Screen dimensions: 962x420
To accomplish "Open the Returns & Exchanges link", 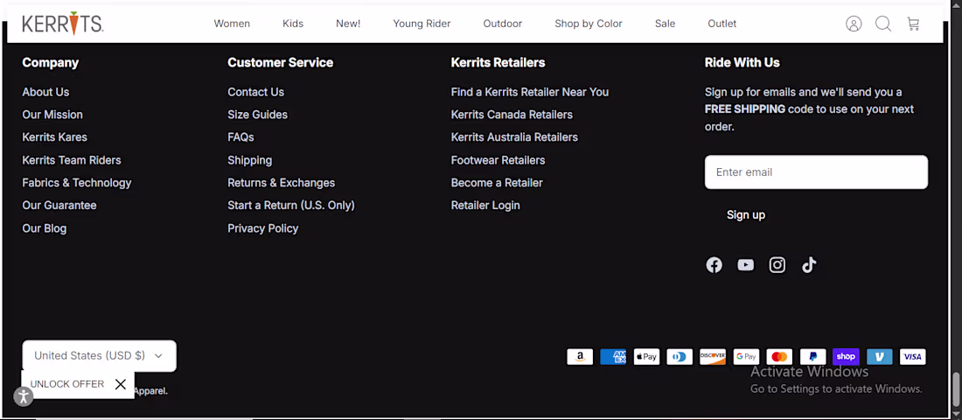I will click(x=282, y=183).
